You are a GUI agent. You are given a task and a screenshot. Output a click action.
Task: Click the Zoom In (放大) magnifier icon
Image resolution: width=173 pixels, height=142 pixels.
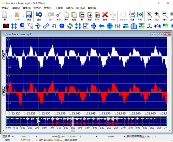[x=157, y=15]
